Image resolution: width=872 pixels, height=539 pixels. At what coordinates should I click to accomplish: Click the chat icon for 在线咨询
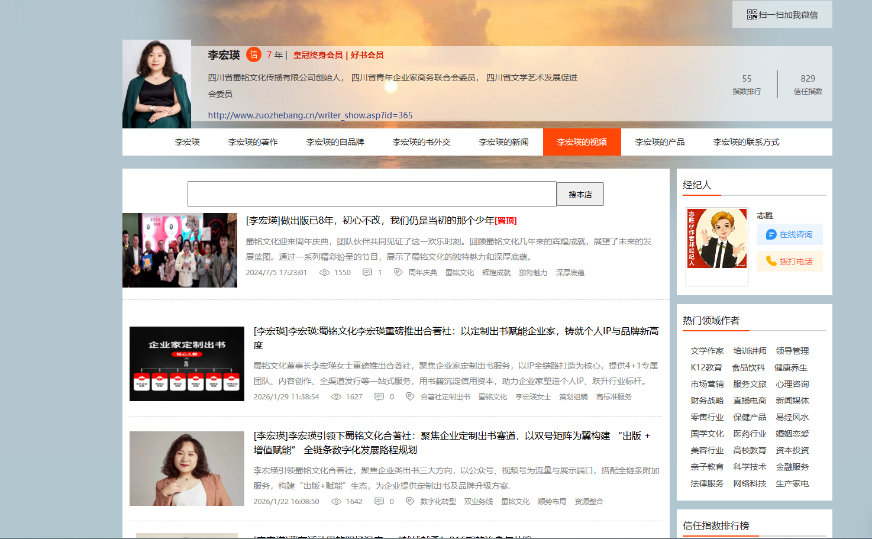[x=771, y=235]
